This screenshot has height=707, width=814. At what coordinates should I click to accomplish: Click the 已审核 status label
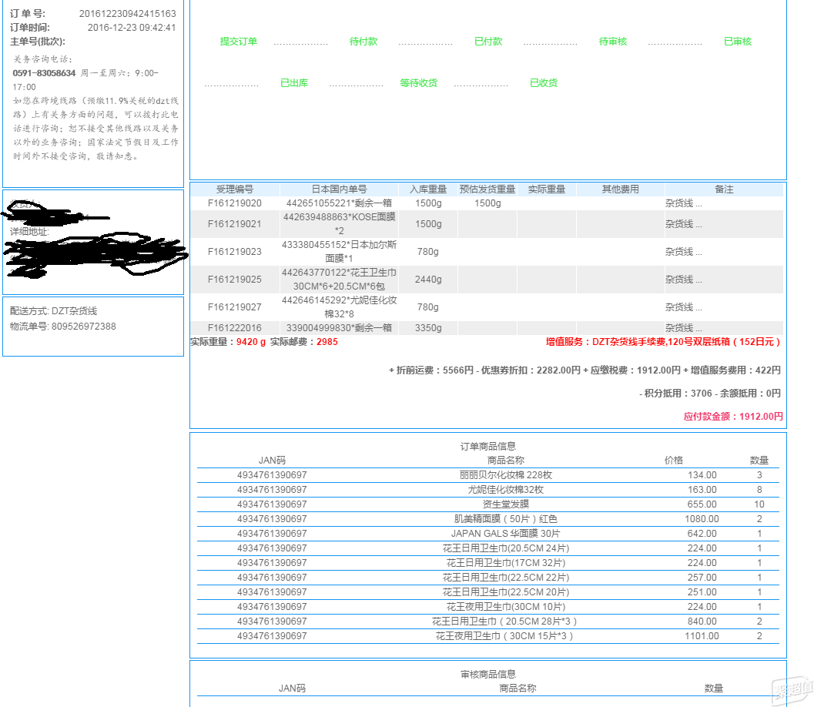click(738, 42)
